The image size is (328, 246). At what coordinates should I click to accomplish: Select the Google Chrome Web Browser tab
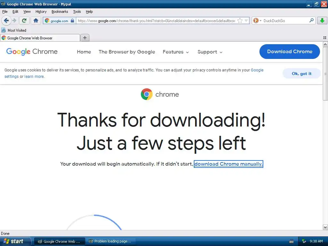pyautogui.click(x=40, y=38)
